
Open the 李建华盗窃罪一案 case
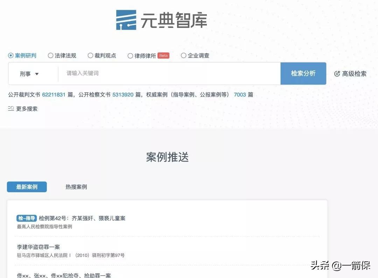tap(38, 247)
